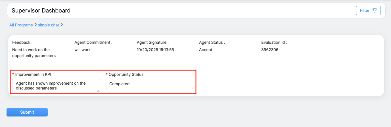Click the Supervisor Dashboard heading
Screen dimensions: 391x127
(x=41, y=11)
